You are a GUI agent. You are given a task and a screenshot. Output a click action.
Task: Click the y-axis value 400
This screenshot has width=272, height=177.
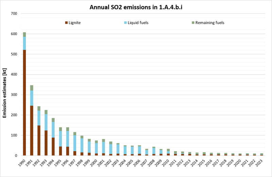(x=14, y=74)
